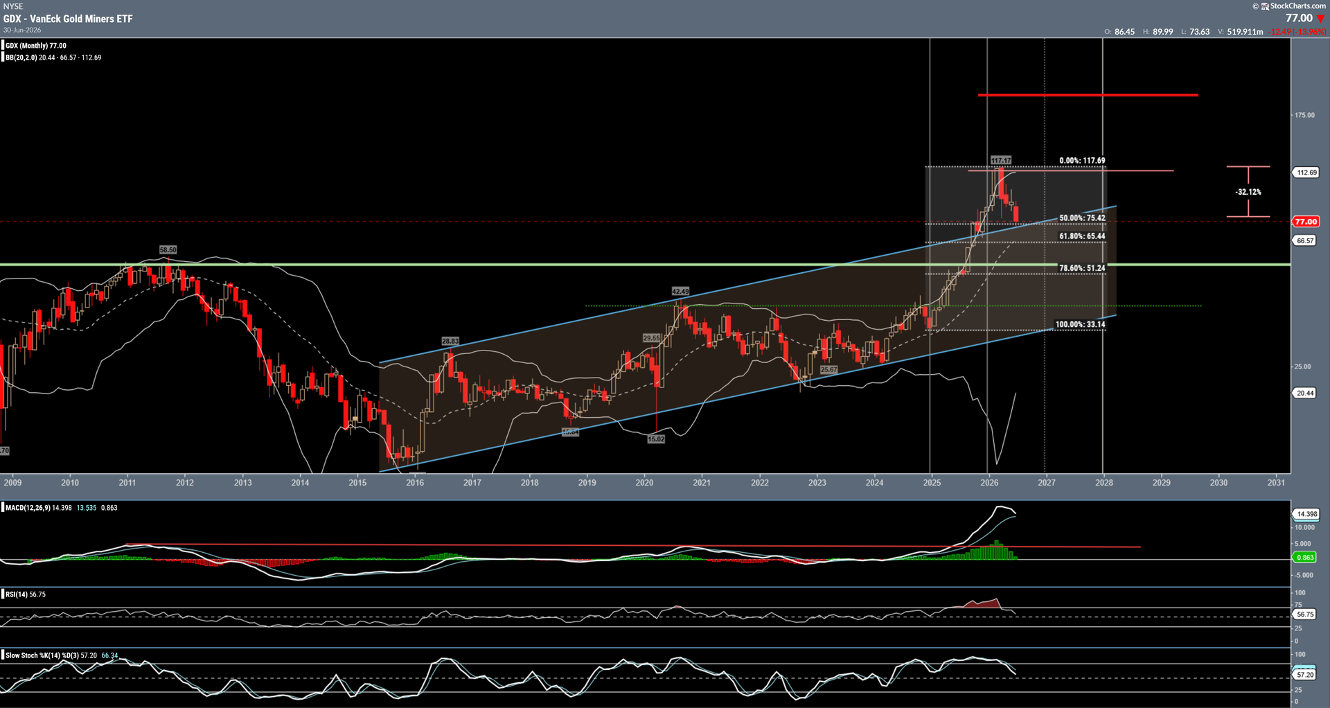Click the '78.60%: 51.24' Fibonacci label
This screenshot has width=1330, height=708.
pyautogui.click(x=1082, y=268)
